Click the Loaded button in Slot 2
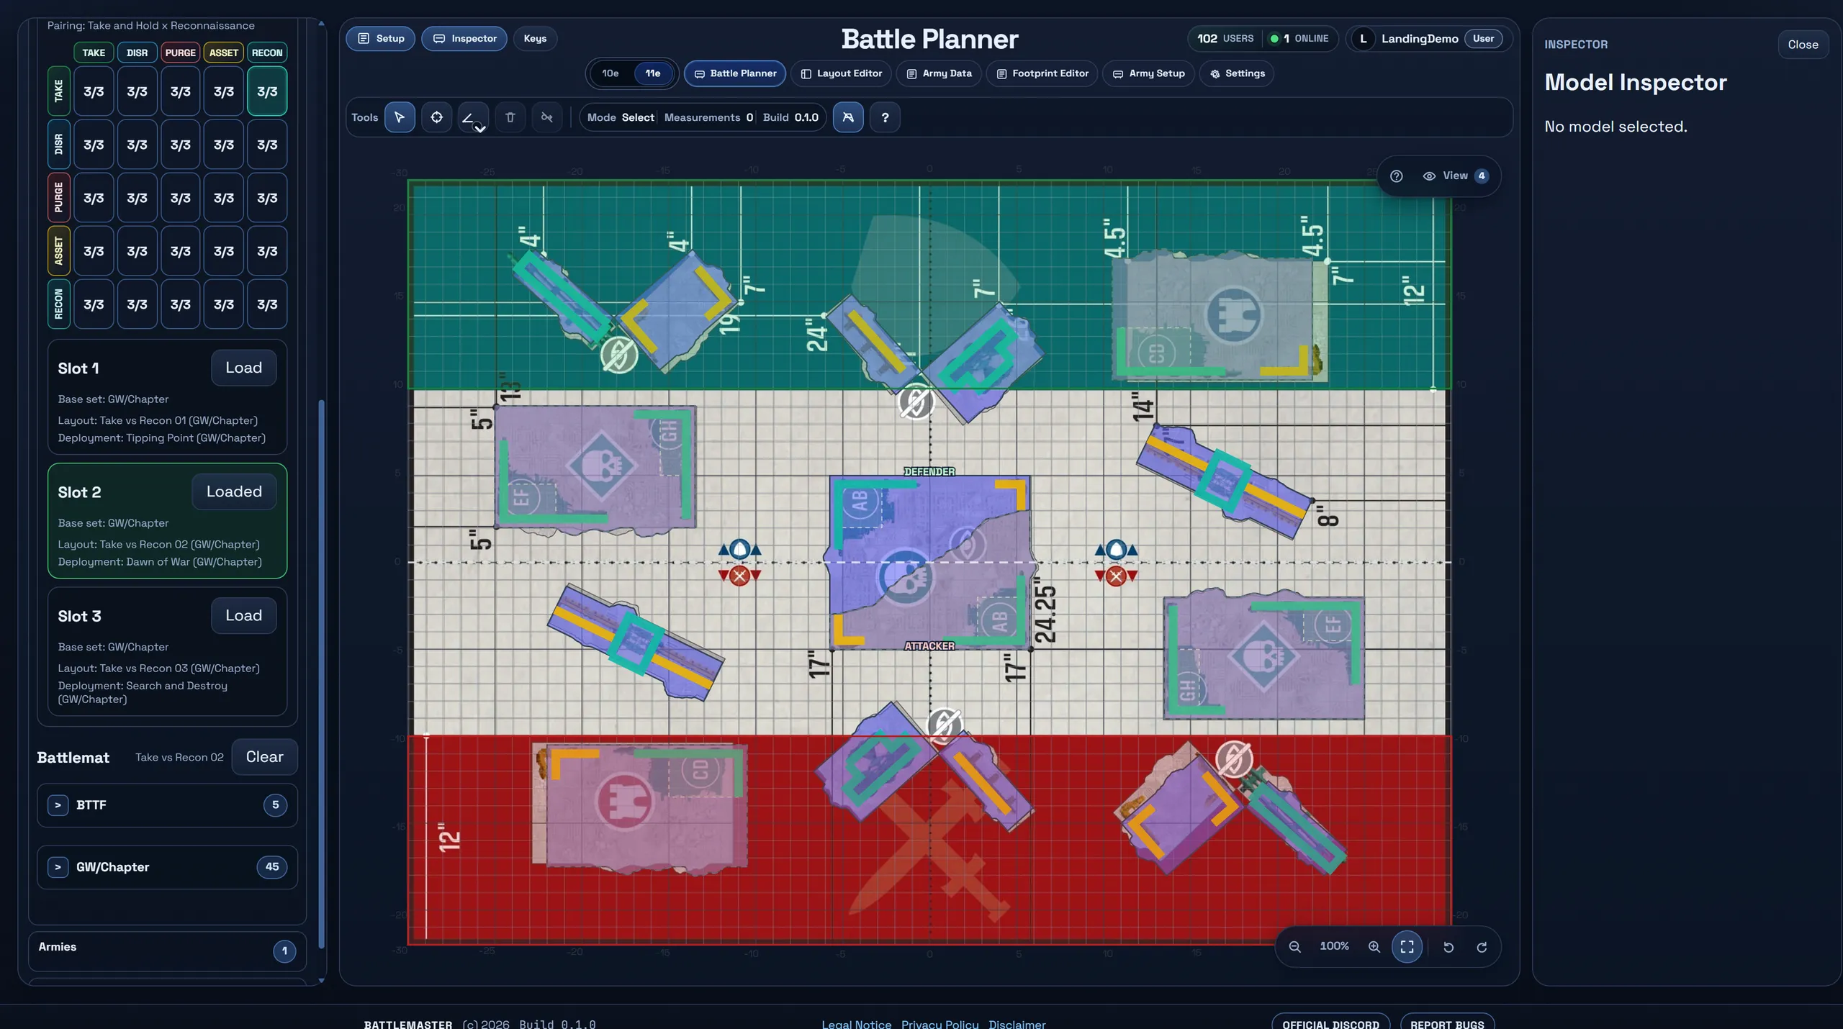The height and width of the screenshot is (1029, 1843). (x=234, y=491)
